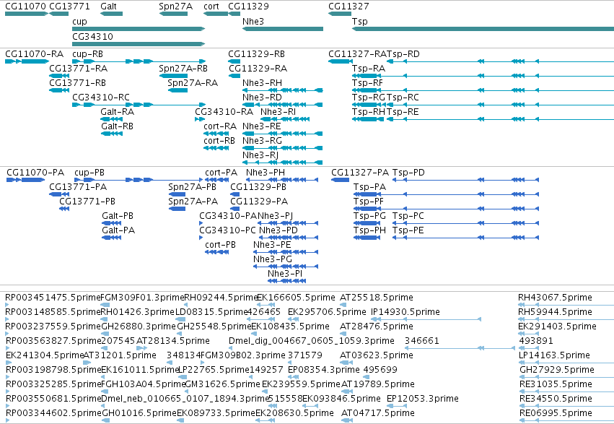
Task: Click the CG11329-RB transcript label
Action: click(x=257, y=54)
